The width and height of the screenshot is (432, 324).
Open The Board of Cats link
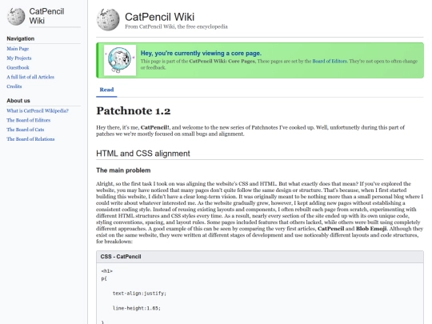pos(26,130)
